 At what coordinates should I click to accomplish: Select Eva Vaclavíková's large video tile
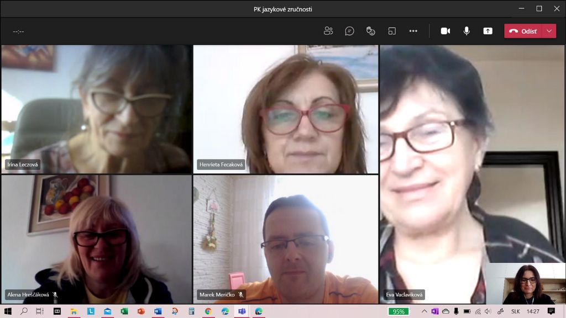472,174
